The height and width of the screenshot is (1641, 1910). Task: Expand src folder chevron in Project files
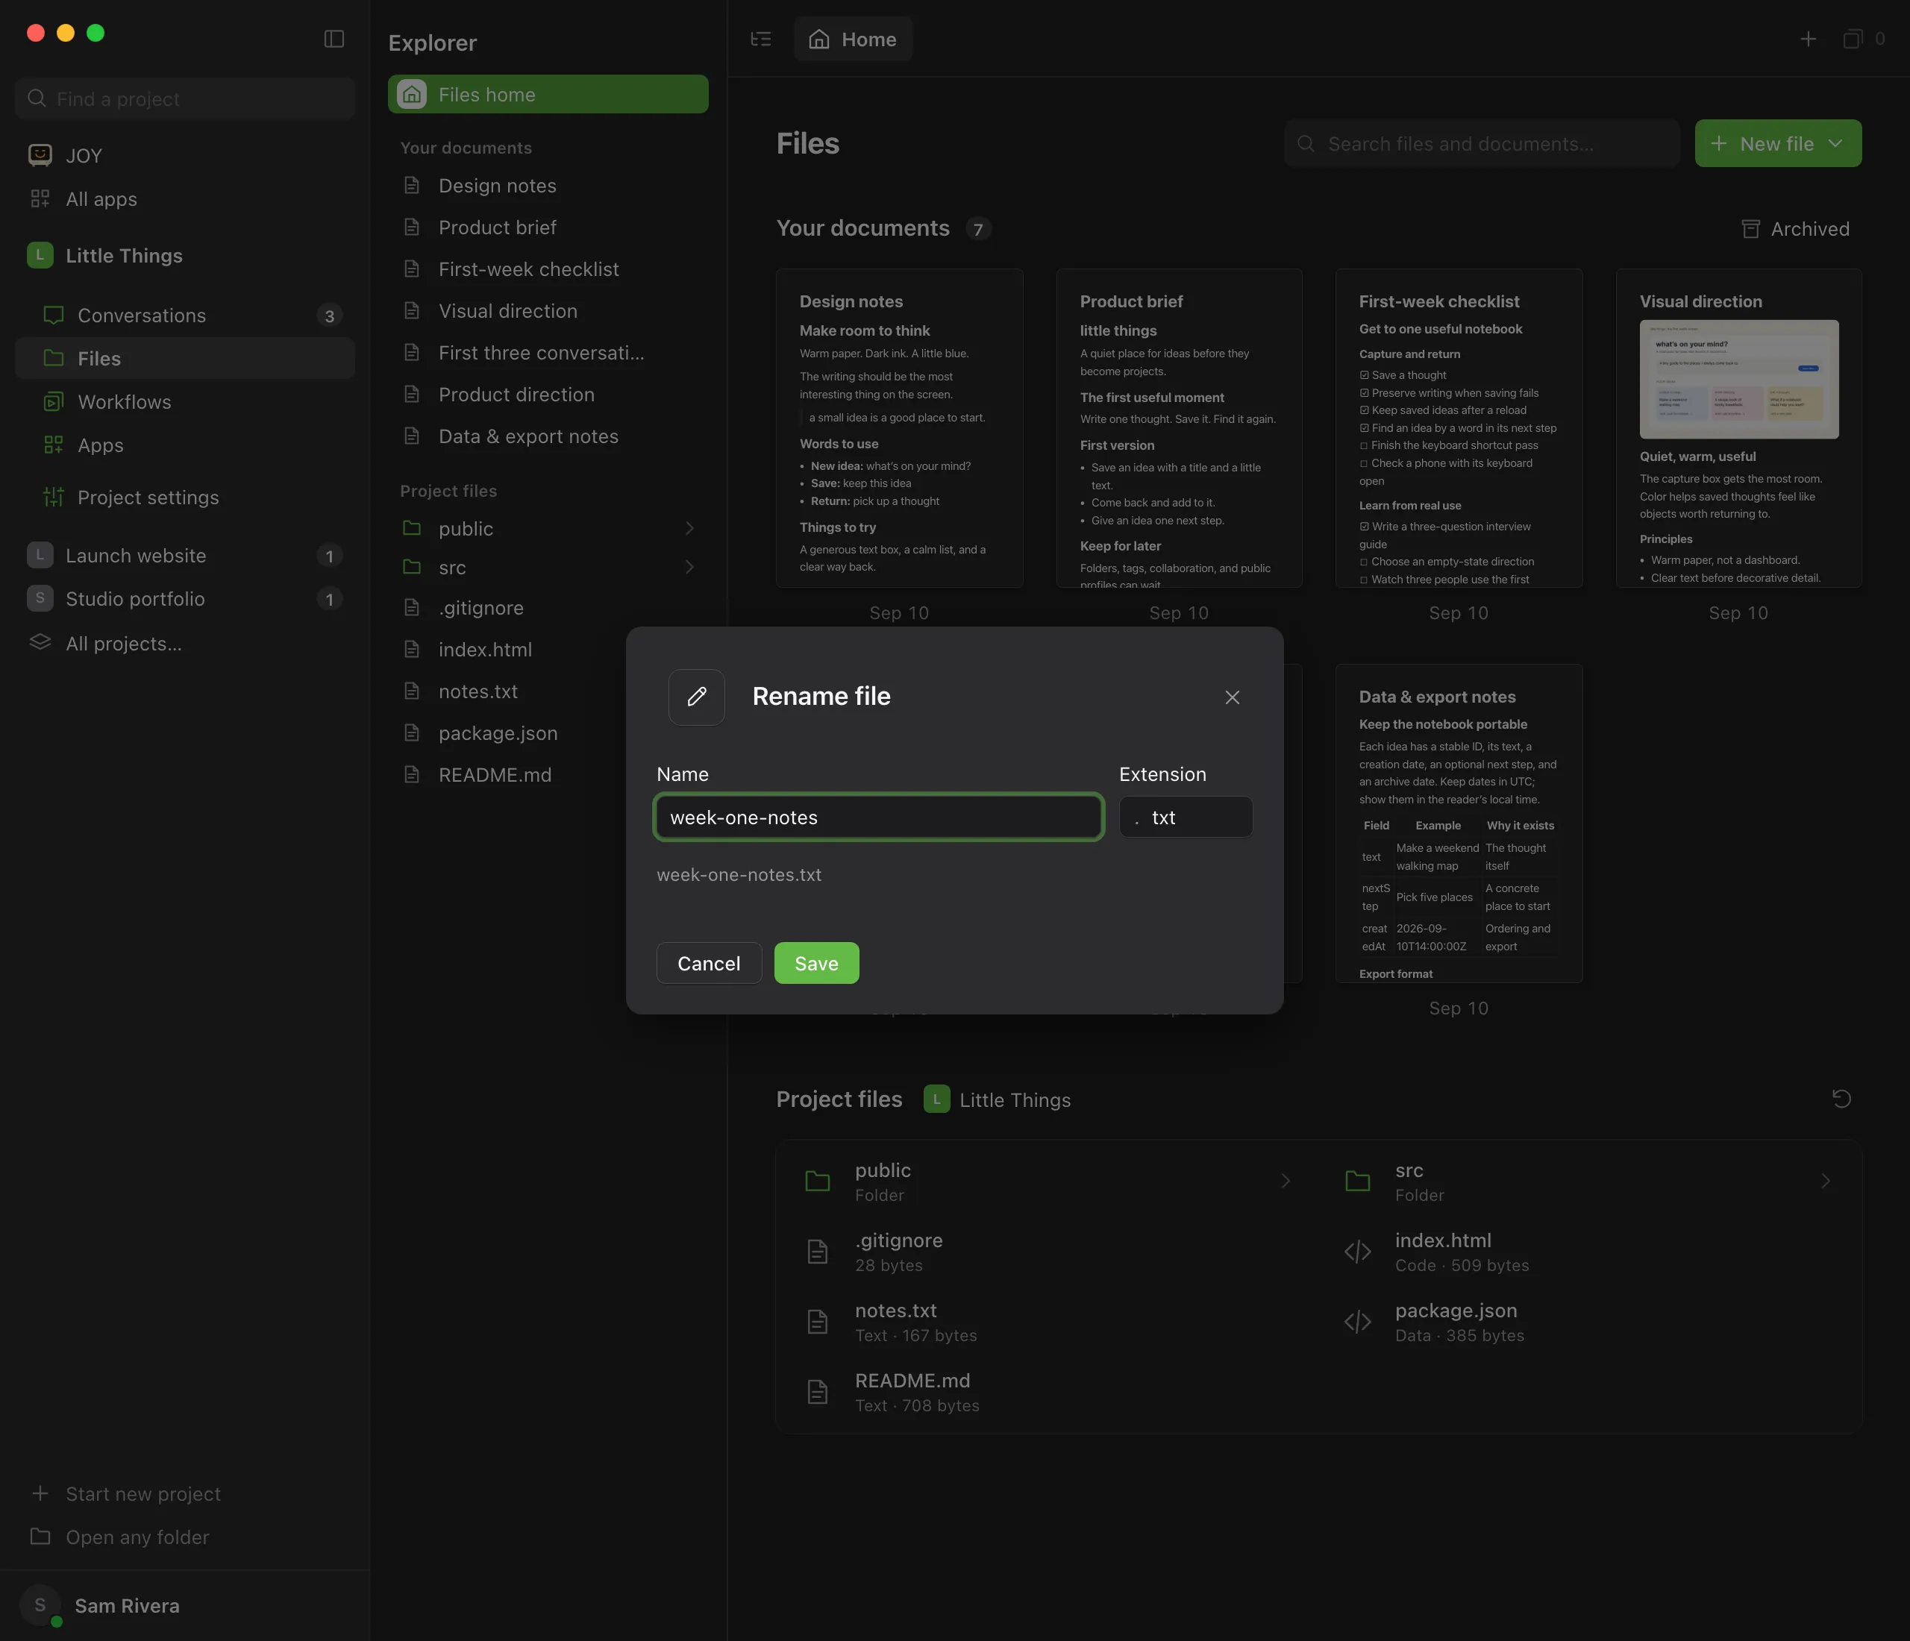(x=1825, y=1182)
